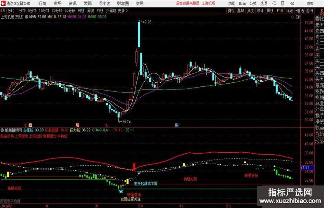Open the 股朋指标网 indicator dropdown icon
Viewport: 324px width, 208px height.
point(2,130)
